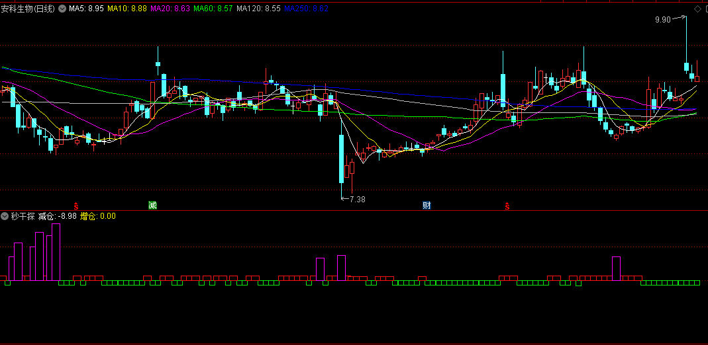Expand the 秒干探 indicator dropdown arrow
The height and width of the screenshot is (345, 708).
point(5,216)
